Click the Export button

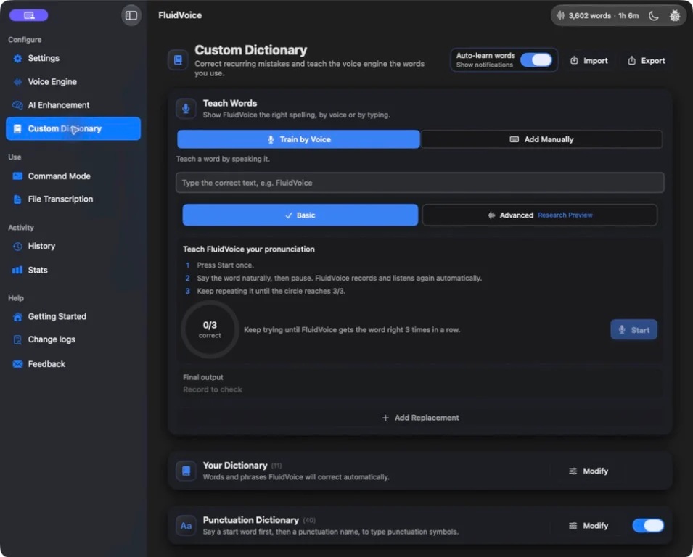coord(647,60)
